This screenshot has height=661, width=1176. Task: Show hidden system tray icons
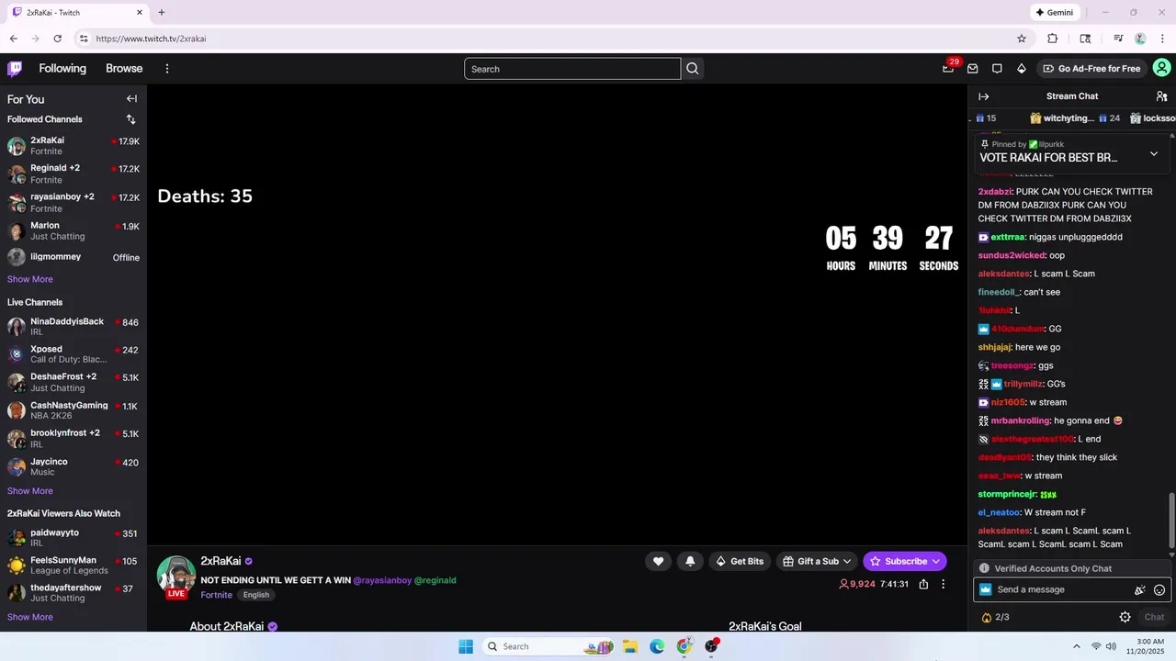1077,646
